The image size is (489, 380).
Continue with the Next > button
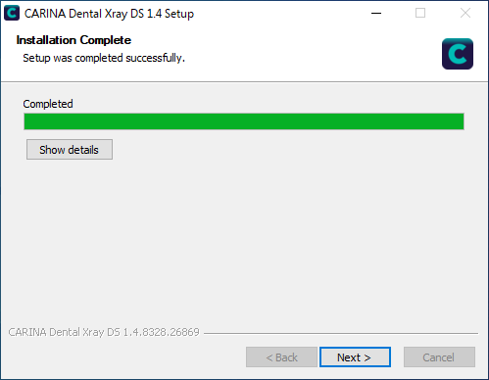[355, 357]
